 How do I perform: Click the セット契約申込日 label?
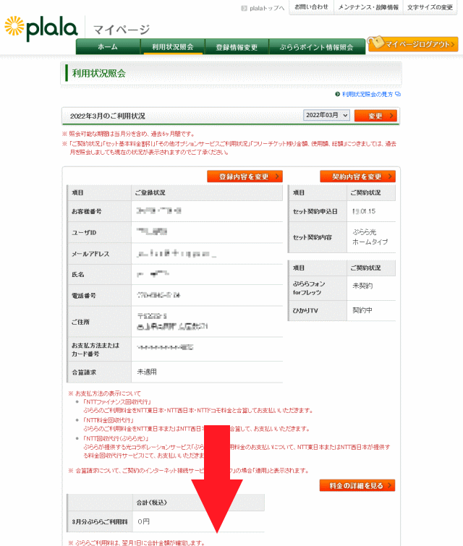[315, 211]
